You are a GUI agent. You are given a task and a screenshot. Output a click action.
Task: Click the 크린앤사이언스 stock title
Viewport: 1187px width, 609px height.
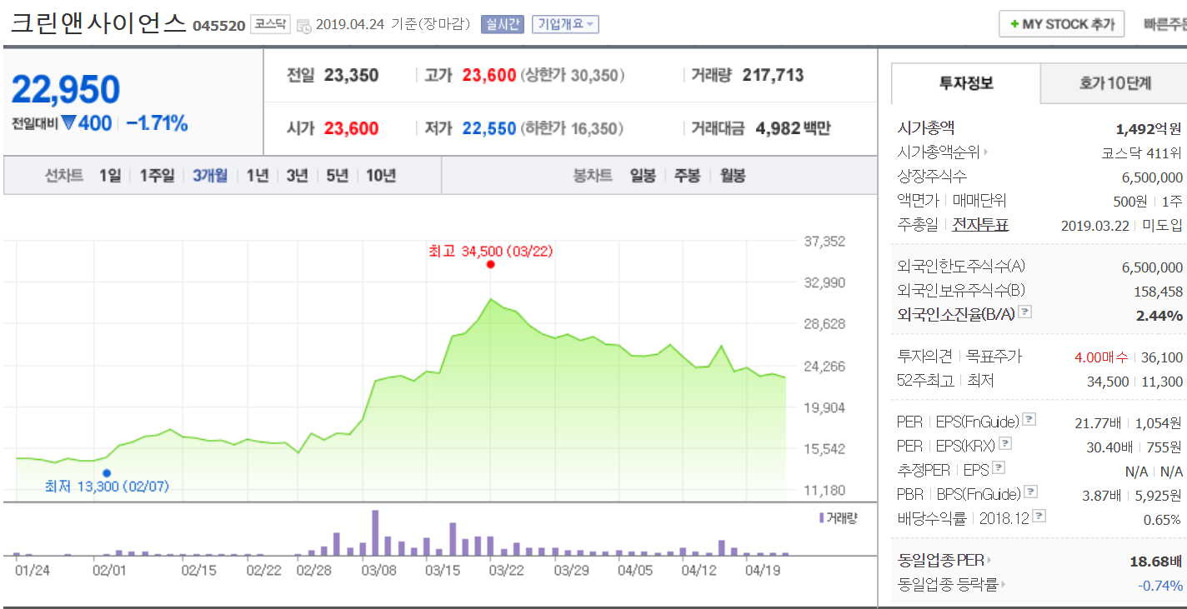(x=98, y=23)
